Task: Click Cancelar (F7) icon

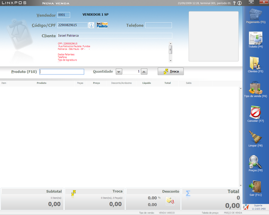Action: tap(255, 112)
